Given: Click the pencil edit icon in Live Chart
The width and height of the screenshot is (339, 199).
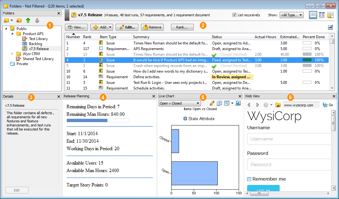Looking at the screenshot, I should point(212,103).
